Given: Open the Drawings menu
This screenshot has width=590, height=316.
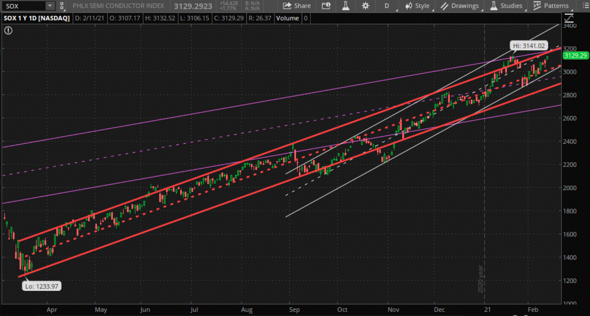Looking at the screenshot, I should (460, 6).
